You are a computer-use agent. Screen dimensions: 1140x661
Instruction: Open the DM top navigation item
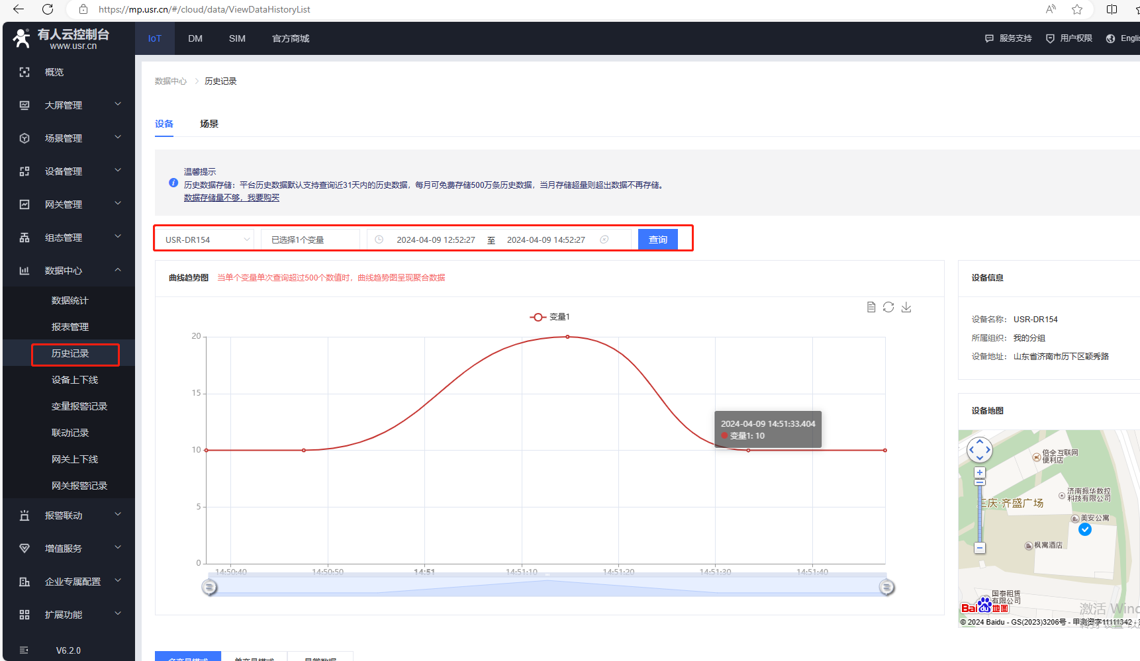click(195, 38)
